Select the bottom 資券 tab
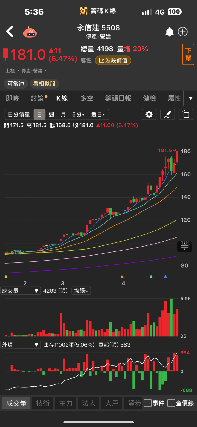The width and height of the screenshot is (197, 427). coord(133,403)
